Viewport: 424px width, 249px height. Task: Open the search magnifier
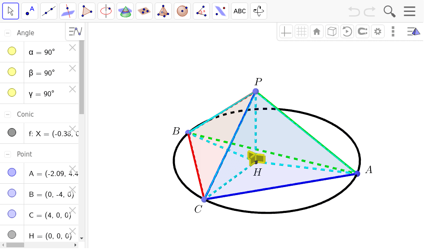pyautogui.click(x=389, y=11)
